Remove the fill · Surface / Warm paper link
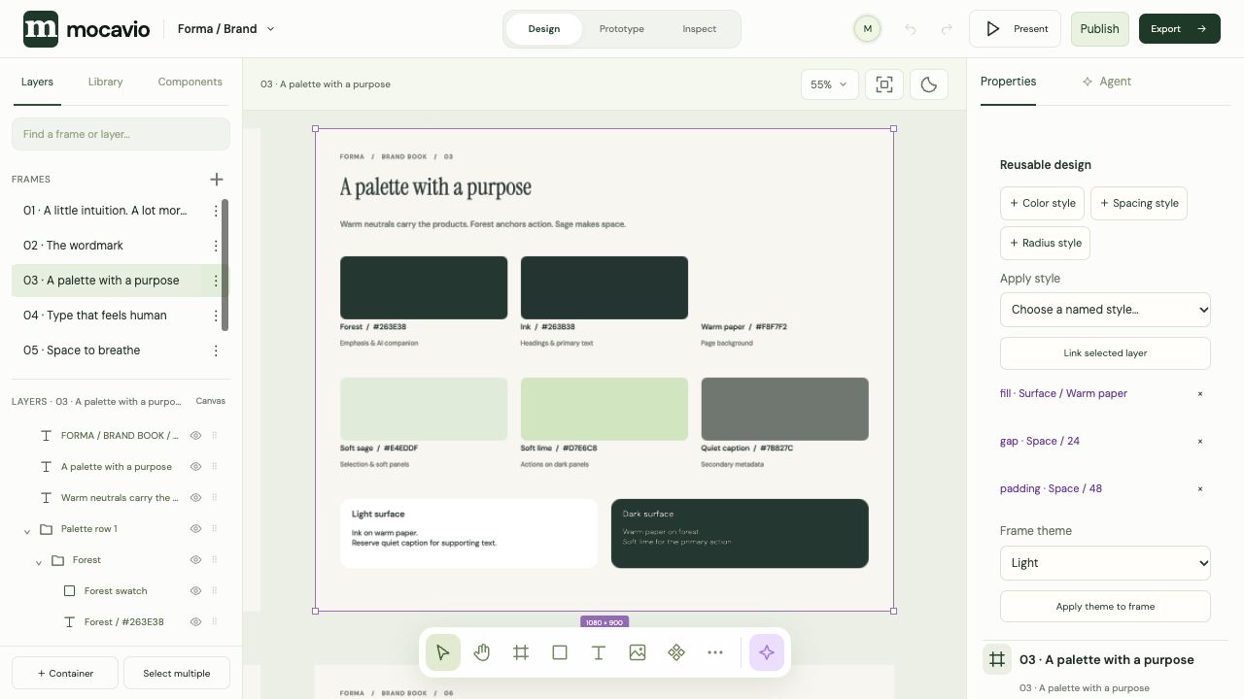 click(x=1200, y=394)
